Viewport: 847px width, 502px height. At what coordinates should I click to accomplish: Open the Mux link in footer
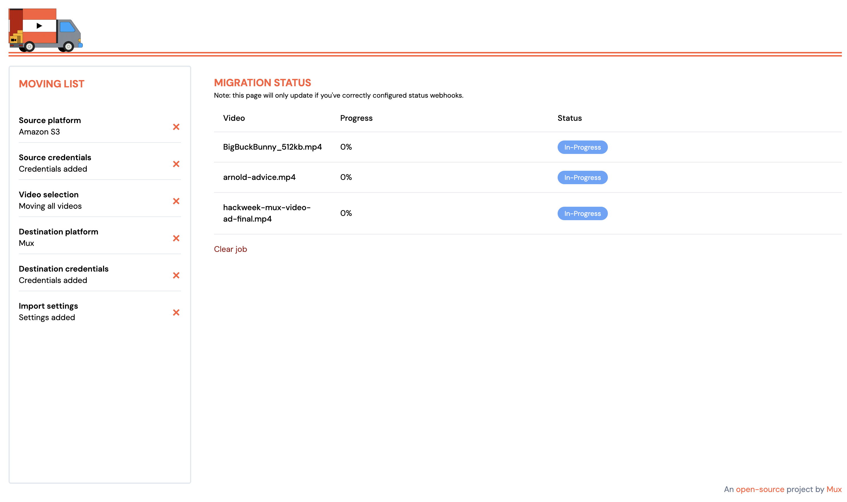(834, 489)
